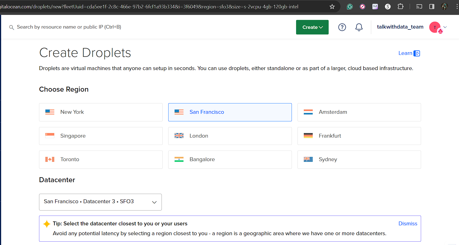
Task: Dismiss the datacenter tip
Action: [408, 224]
